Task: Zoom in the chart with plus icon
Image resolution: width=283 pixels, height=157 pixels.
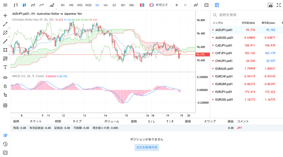Action: click(x=177, y=5)
